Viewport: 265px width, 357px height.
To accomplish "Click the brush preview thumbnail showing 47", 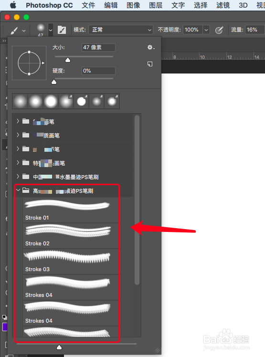I will point(41,30).
